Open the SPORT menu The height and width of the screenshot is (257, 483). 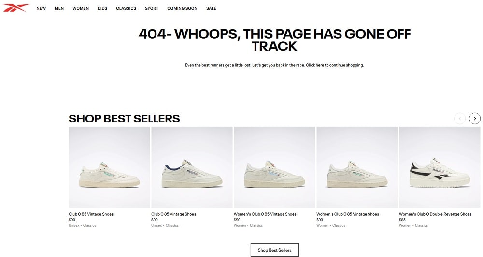(152, 8)
